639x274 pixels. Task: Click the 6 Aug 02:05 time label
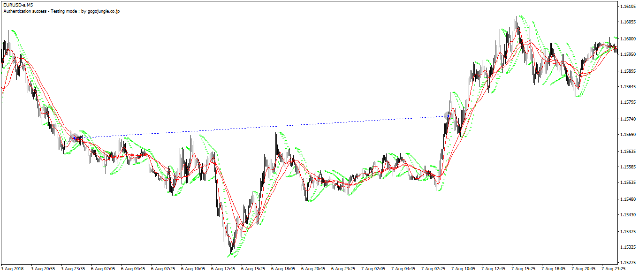coord(103,269)
